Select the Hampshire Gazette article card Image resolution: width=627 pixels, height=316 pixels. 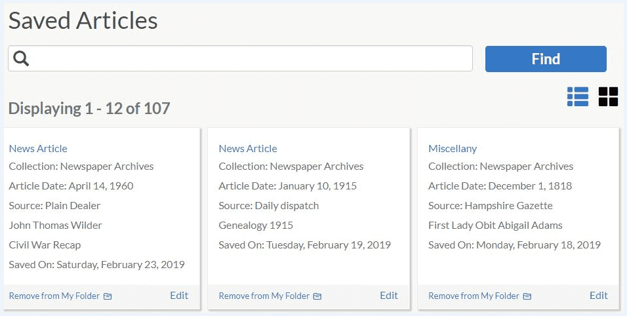coord(519,218)
